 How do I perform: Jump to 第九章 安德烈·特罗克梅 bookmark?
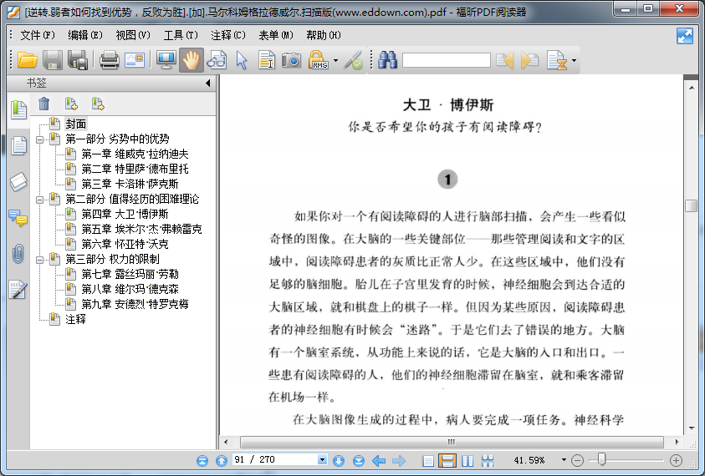135,305
